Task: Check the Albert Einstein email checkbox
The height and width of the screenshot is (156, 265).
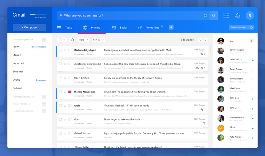Action: [60, 78]
